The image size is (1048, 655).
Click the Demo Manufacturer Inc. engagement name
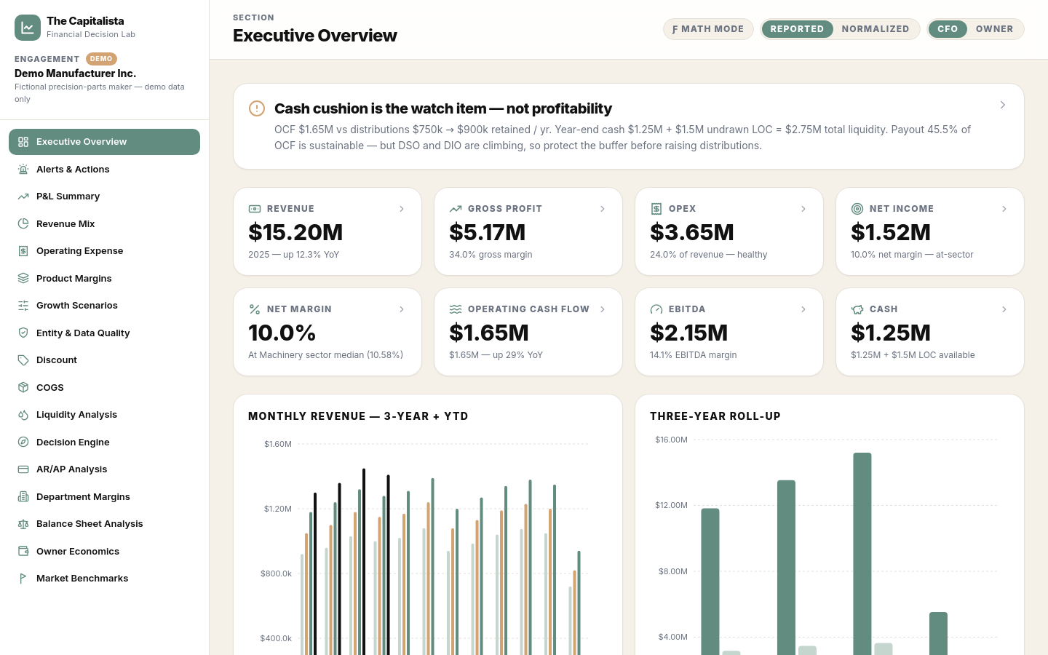pyautogui.click(x=75, y=74)
